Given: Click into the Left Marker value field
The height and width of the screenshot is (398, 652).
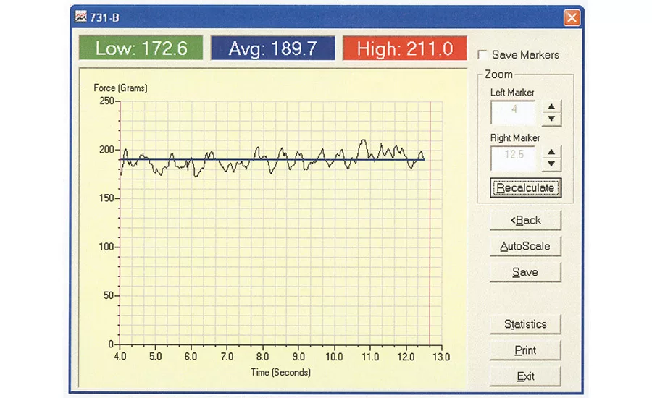Looking at the screenshot, I should tap(513, 113).
